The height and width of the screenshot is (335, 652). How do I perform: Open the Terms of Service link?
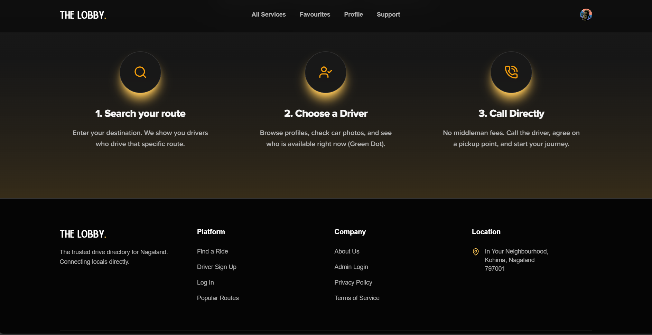click(357, 298)
